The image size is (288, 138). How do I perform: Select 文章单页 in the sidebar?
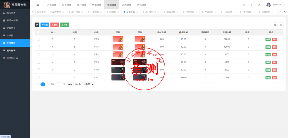tap(15, 28)
